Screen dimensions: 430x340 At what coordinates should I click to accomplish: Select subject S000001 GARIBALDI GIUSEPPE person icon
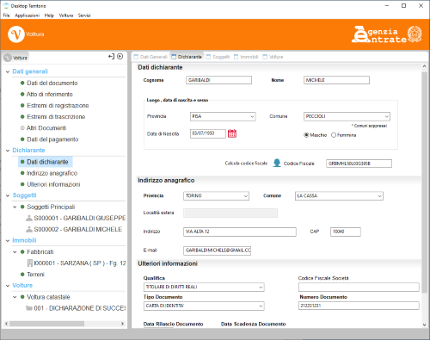29,218
